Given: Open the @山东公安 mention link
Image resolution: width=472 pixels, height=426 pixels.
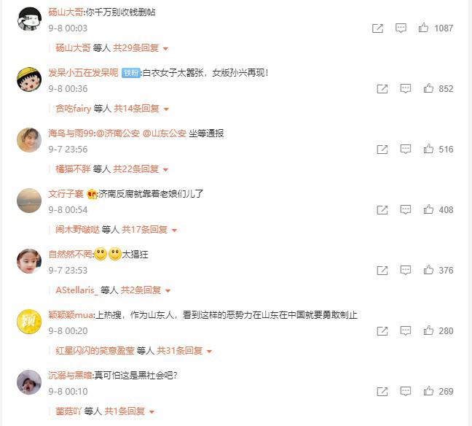Looking at the screenshot, I should (x=165, y=133).
